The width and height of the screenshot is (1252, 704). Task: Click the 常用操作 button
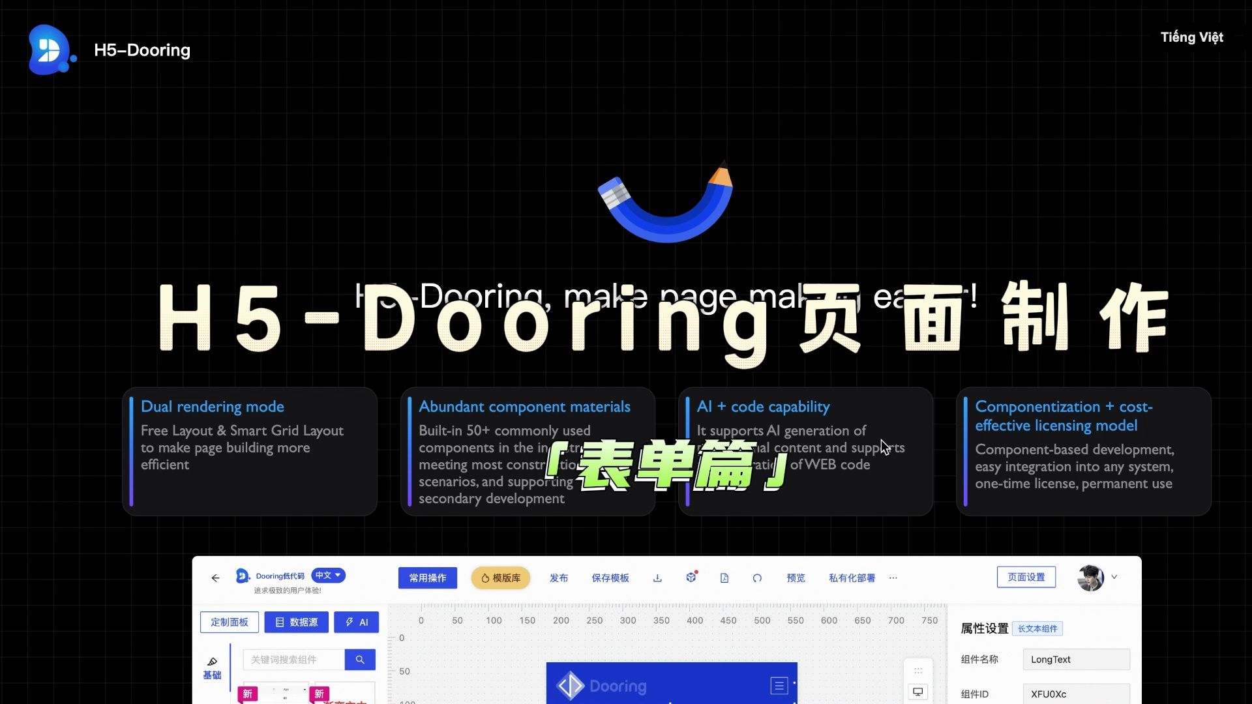tap(428, 578)
